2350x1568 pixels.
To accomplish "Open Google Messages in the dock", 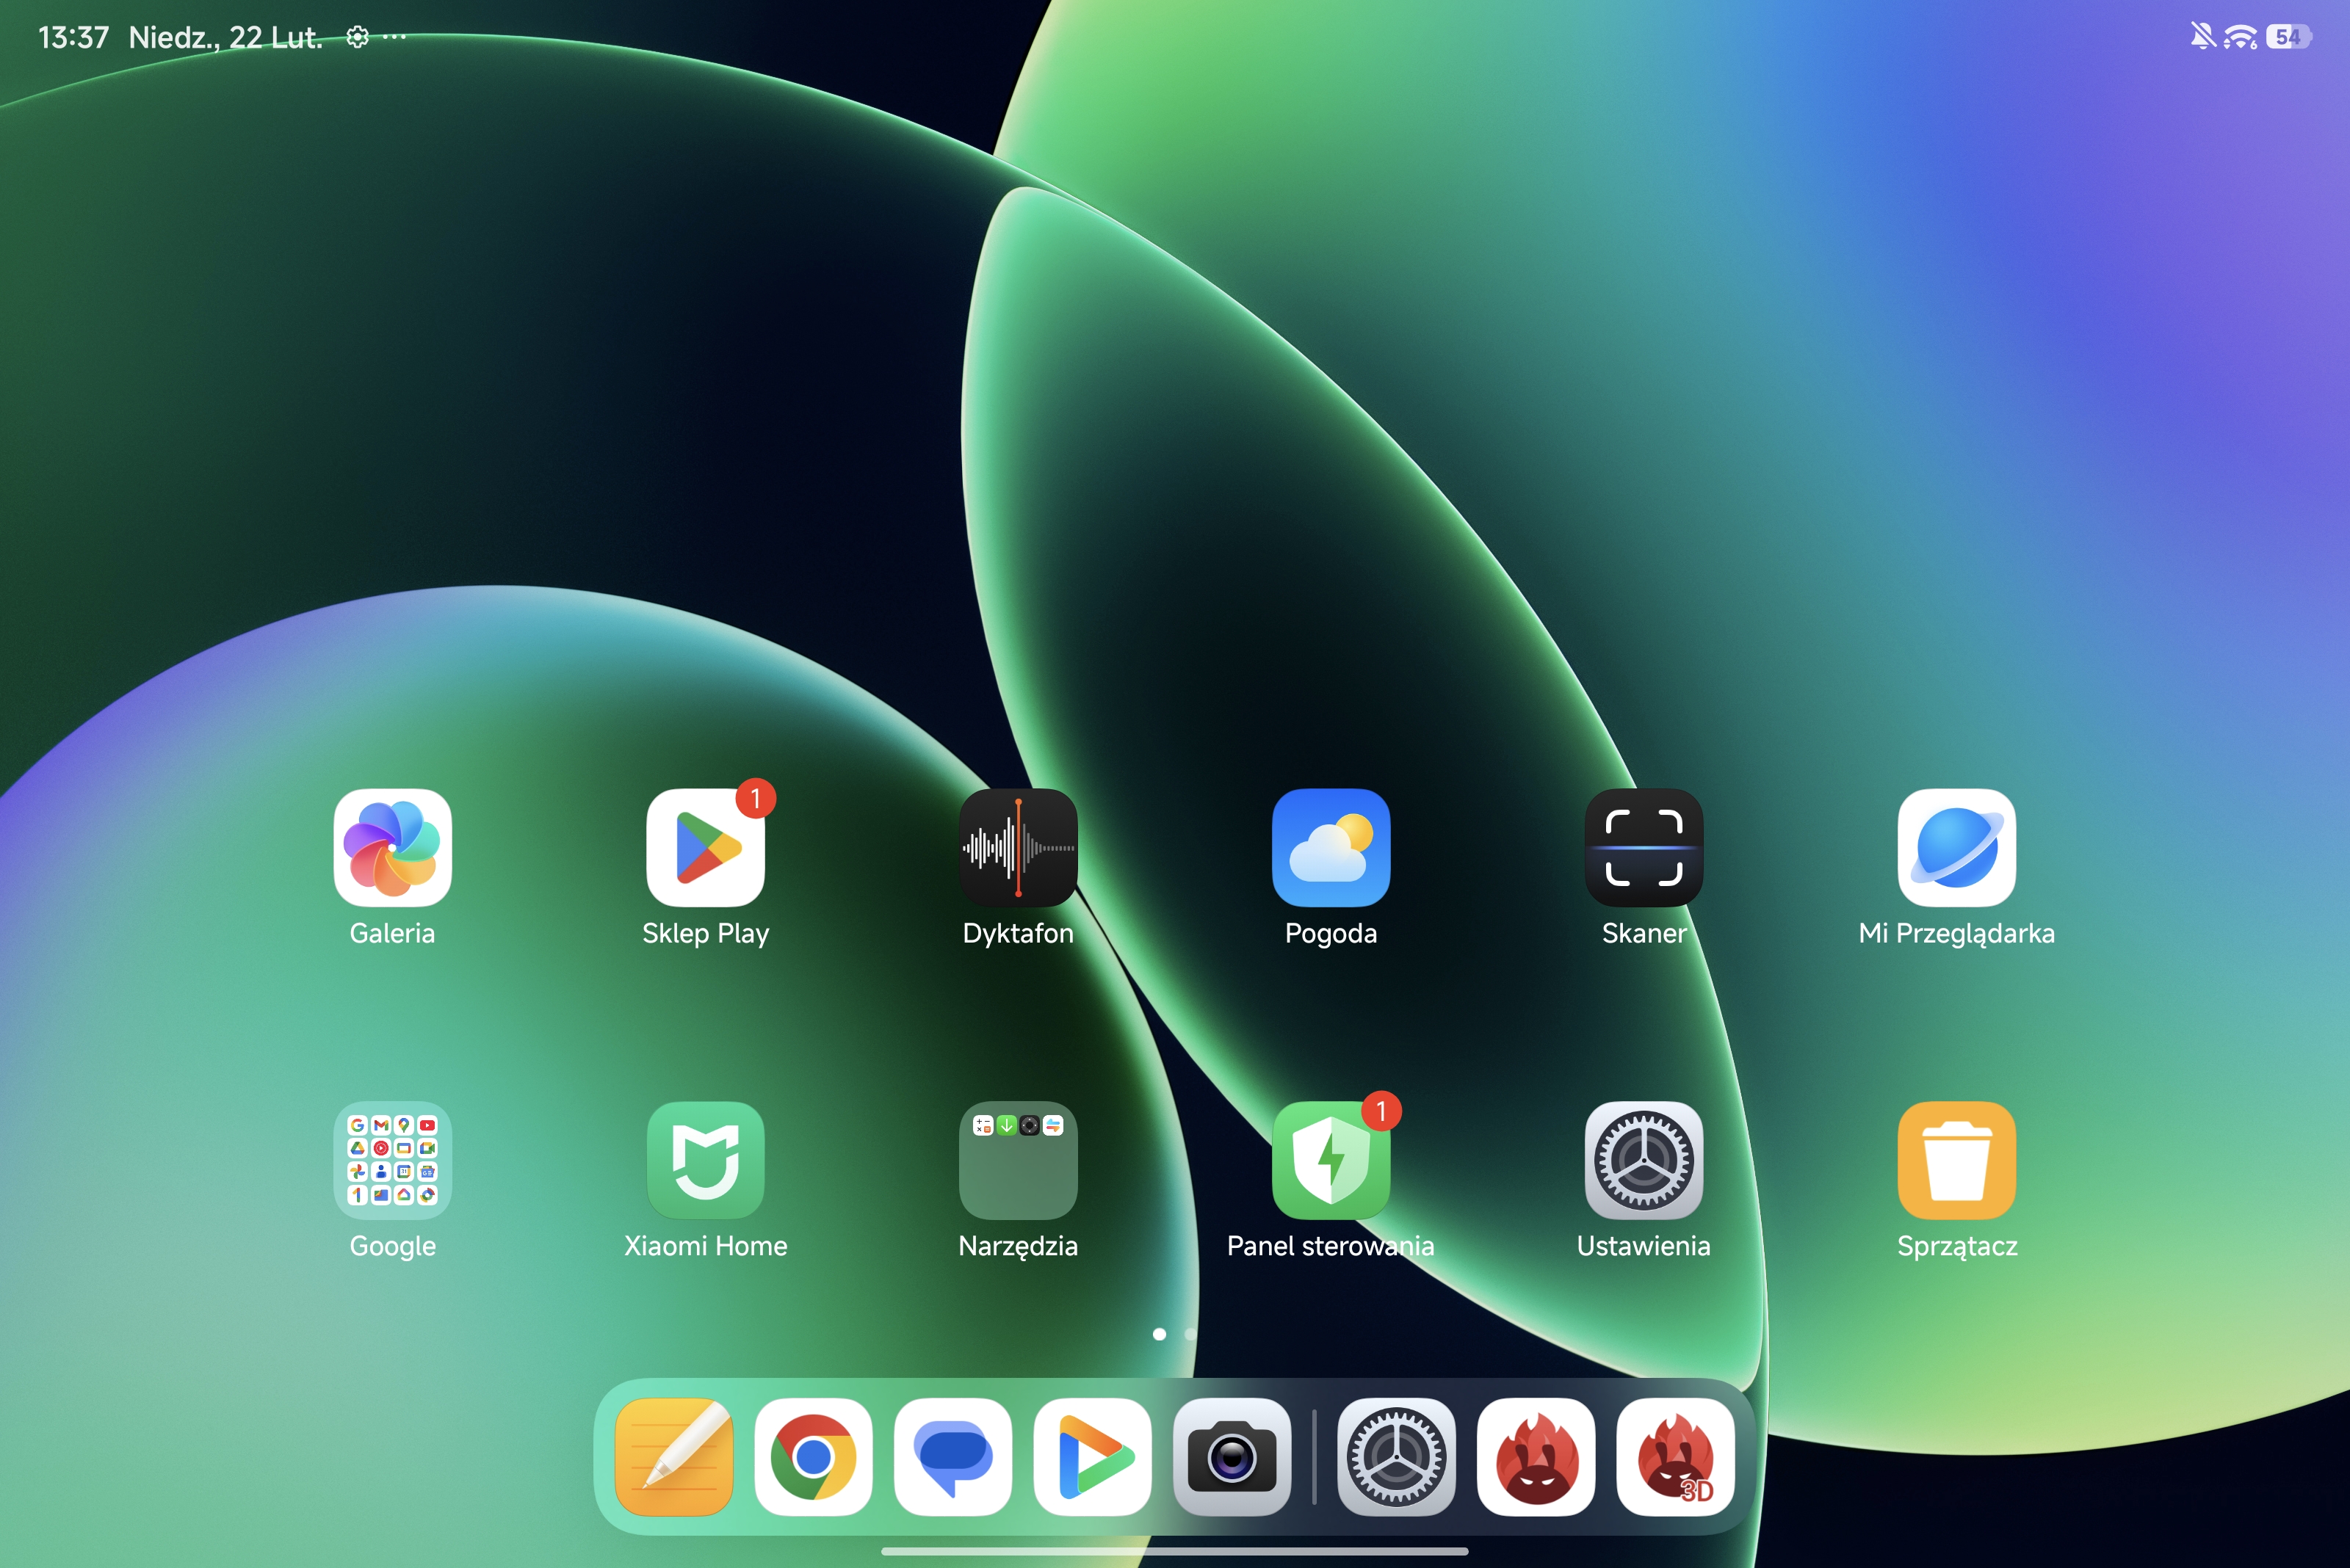I will (x=952, y=1456).
